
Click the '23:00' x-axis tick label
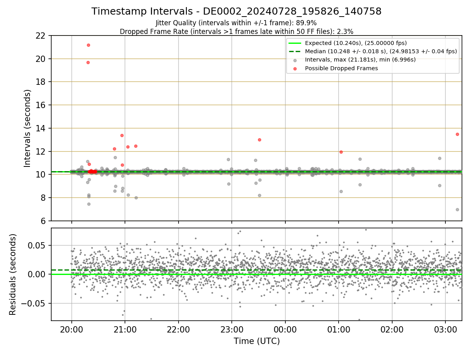coord(232,329)
